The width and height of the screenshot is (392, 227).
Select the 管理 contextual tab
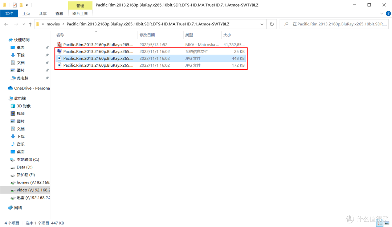click(x=80, y=5)
